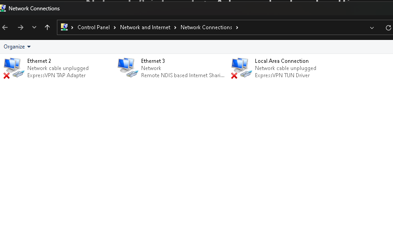Click ExpressVPN TUN Driver text
The height and width of the screenshot is (232, 393).
click(x=282, y=75)
